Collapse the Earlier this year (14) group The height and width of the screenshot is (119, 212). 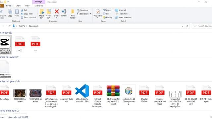click(x=10, y=82)
